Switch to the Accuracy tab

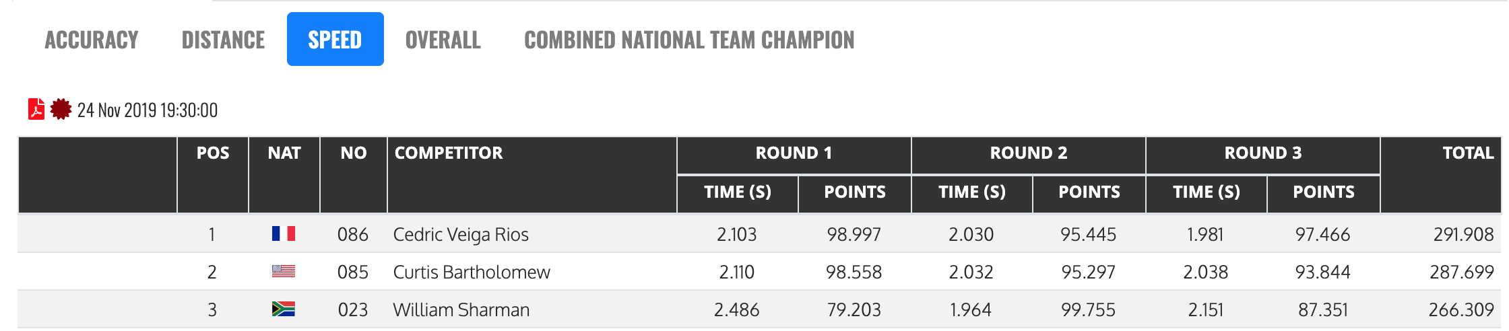[92, 40]
